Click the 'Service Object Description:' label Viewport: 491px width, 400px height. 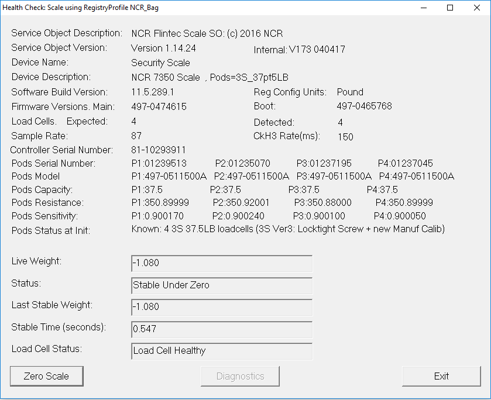click(x=67, y=33)
